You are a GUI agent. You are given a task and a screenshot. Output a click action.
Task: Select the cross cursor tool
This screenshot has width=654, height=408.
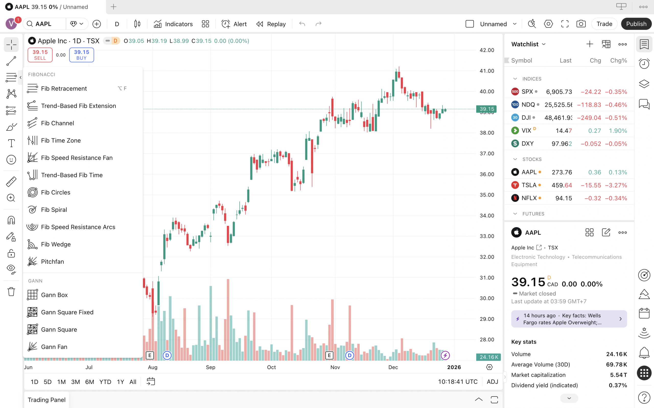point(11,44)
